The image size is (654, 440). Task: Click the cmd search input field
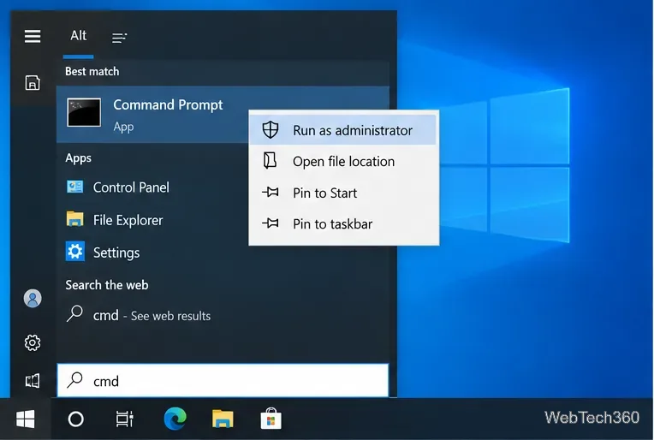click(x=223, y=380)
